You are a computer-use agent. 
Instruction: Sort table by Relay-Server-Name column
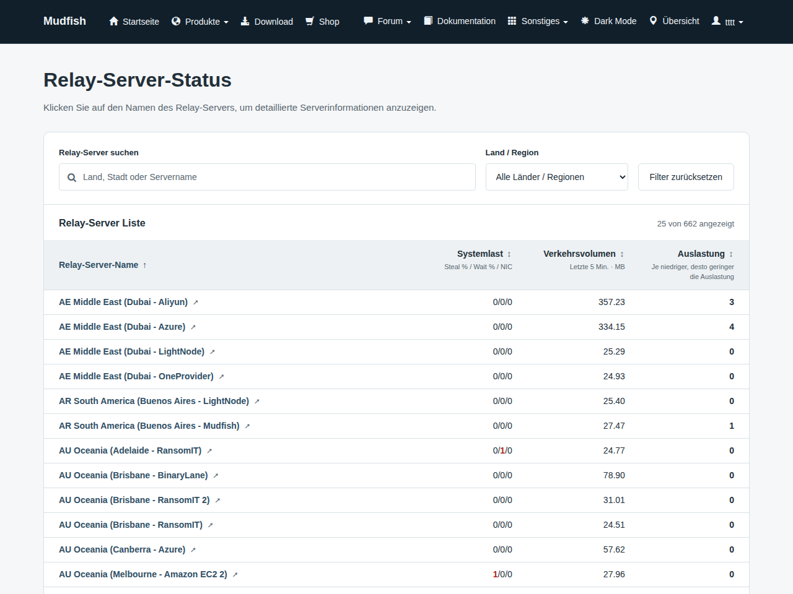[103, 265]
